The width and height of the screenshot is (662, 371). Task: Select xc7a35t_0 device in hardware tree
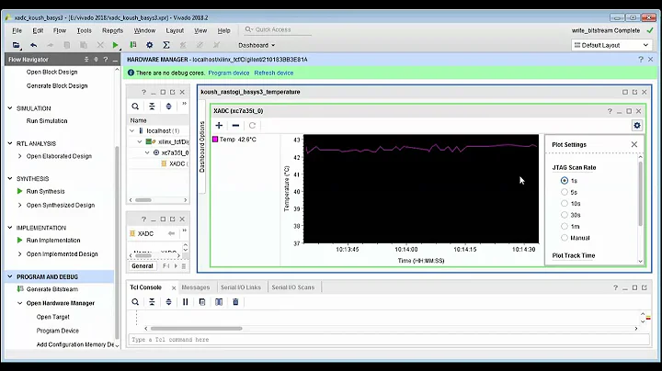coord(175,152)
